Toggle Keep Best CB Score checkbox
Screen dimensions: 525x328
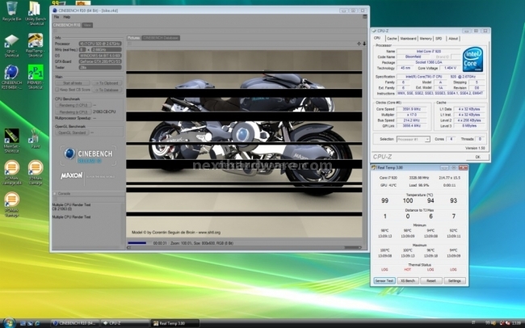point(57,90)
